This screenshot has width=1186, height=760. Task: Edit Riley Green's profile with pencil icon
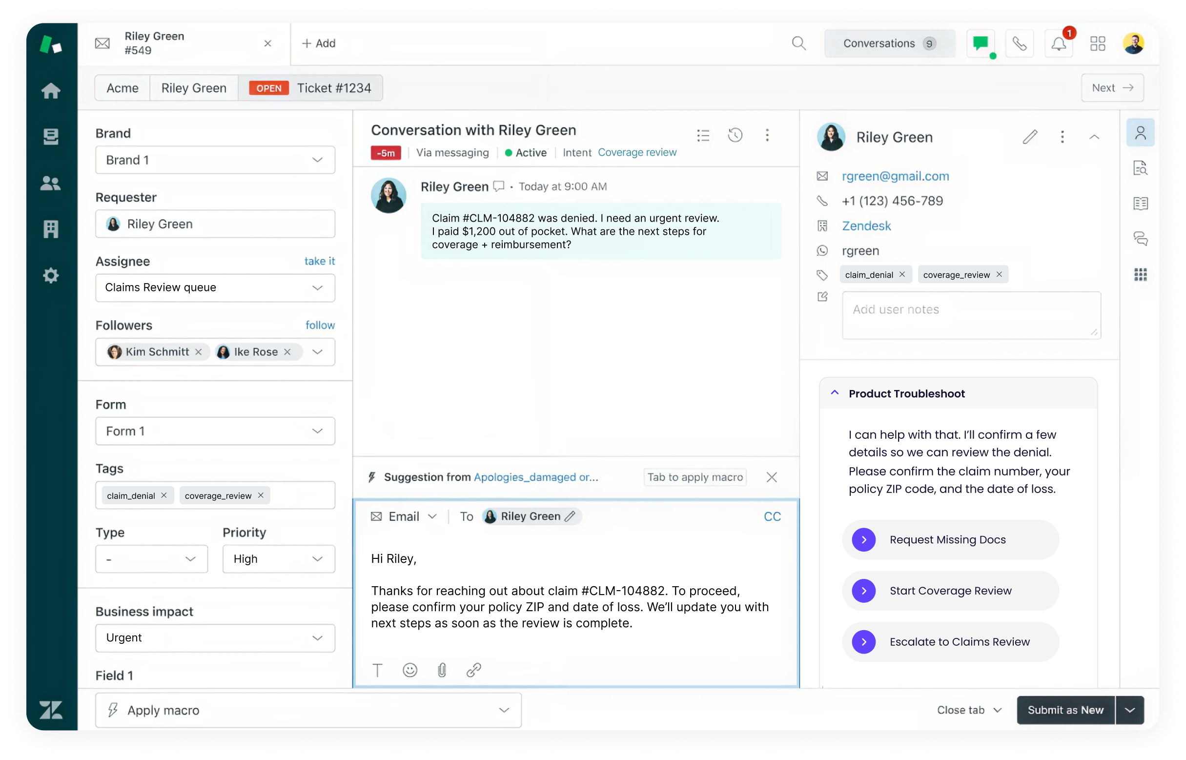pyautogui.click(x=1030, y=137)
